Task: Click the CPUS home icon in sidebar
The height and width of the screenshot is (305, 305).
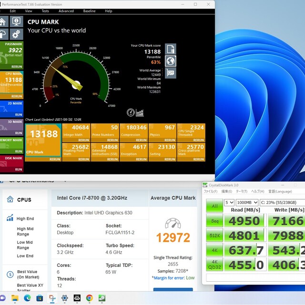Action: (x=10, y=199)
